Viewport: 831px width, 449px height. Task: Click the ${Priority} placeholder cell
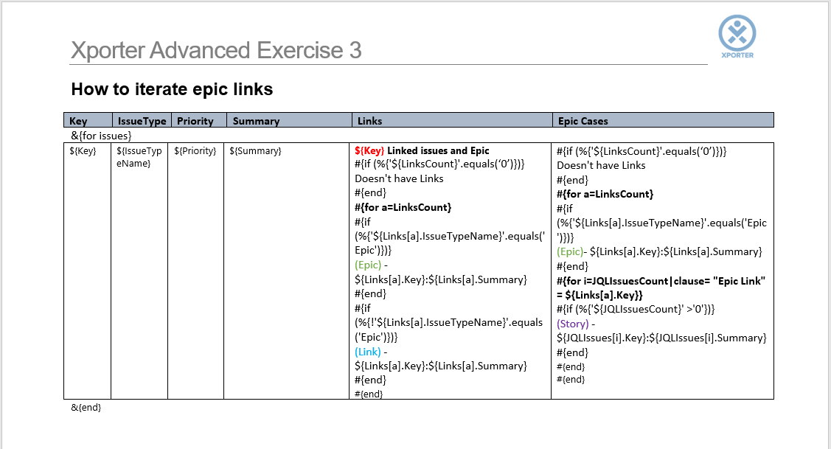[x=195, y=151]
